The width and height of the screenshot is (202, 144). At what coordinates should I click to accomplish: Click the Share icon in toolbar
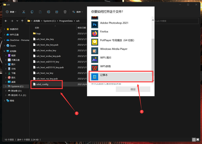pyautogui.click(x=57, y=12)
